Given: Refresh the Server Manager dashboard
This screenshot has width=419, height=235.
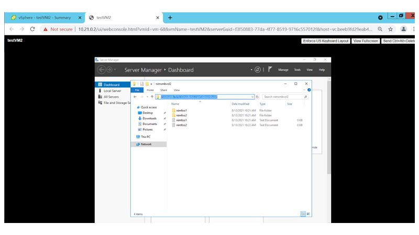Looking at the screenshot, I should 257,70.
